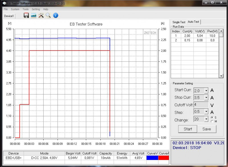Click the 10,0 power cell
This screenshot has width=228, height=167.
pyautogui.click(x=212, y=36)
